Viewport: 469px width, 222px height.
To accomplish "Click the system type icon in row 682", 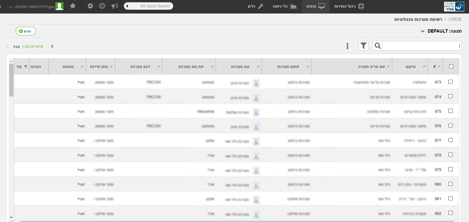I will (x=256, y=214).
